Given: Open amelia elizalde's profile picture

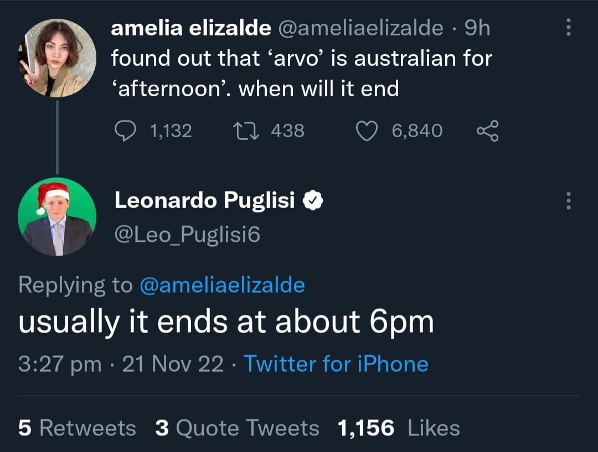Looking at the screenshot, I should coord(57,58).
